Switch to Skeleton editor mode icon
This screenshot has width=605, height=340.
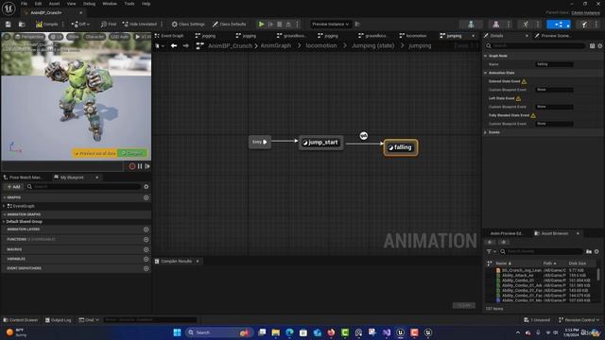pyautogui.click(x=471, y=25)
